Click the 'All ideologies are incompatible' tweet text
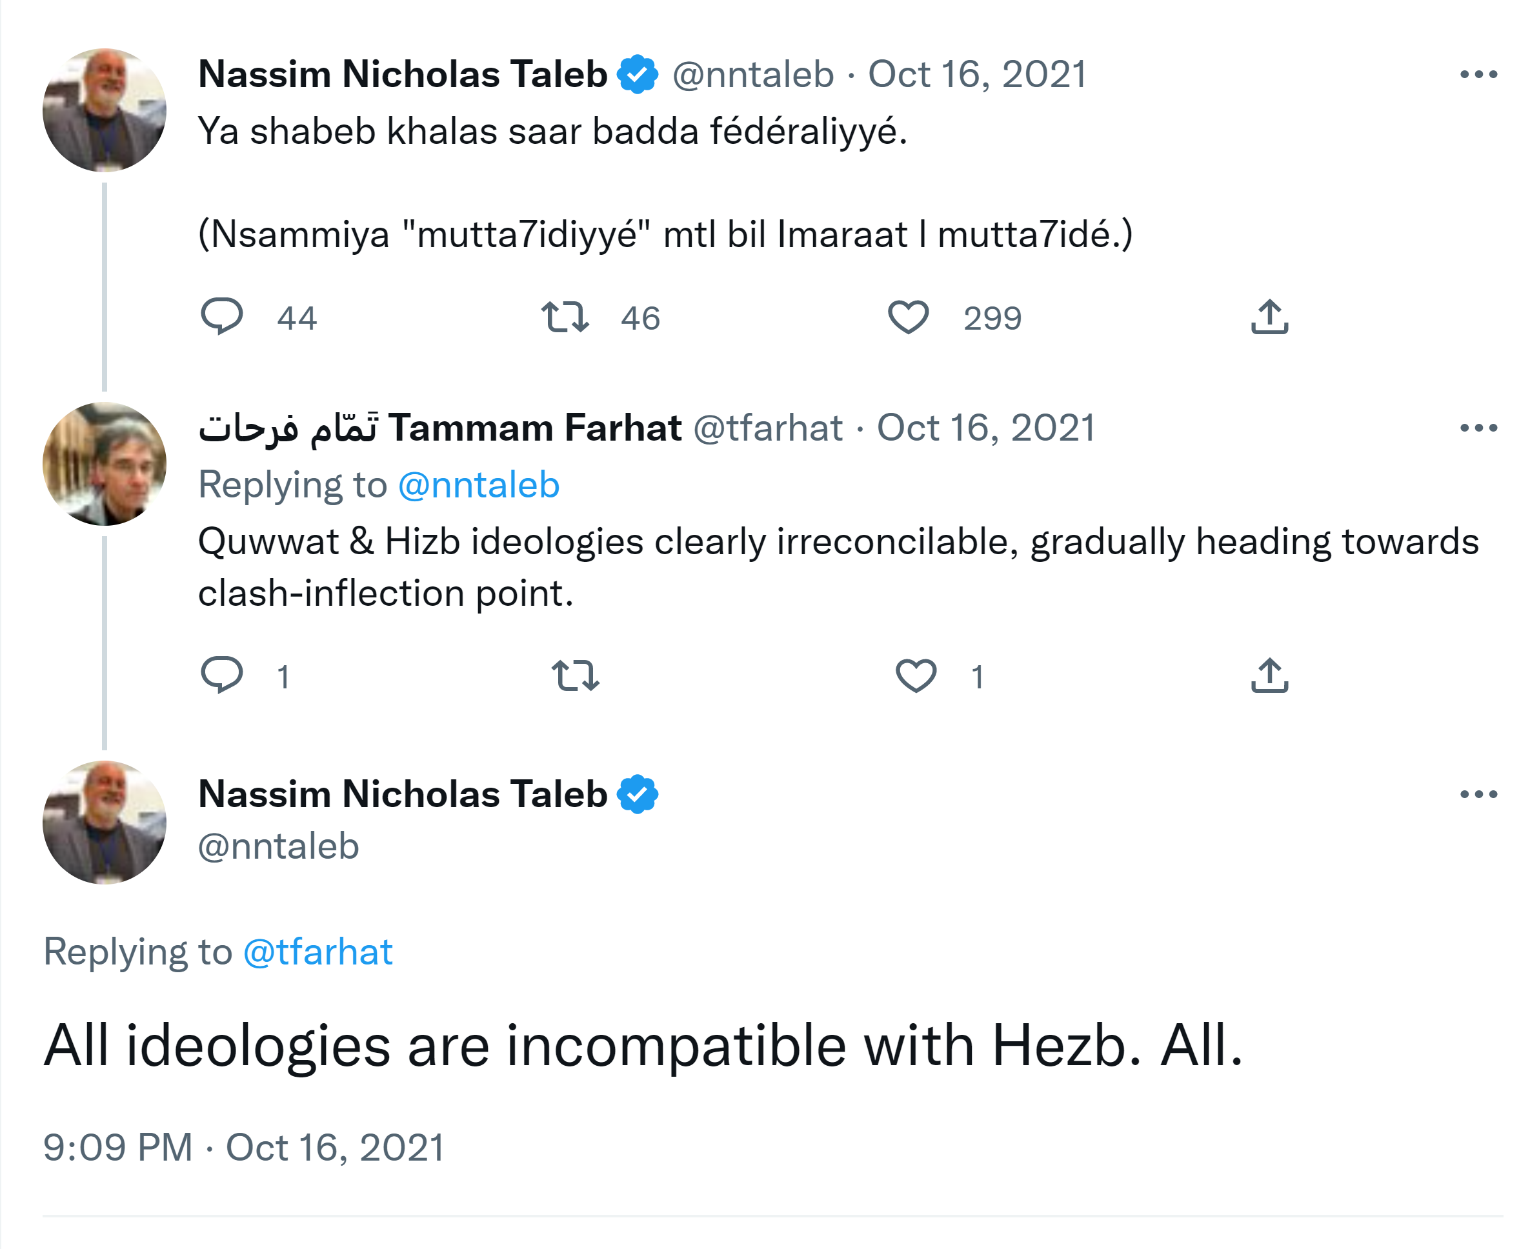 pos(643,1044)
